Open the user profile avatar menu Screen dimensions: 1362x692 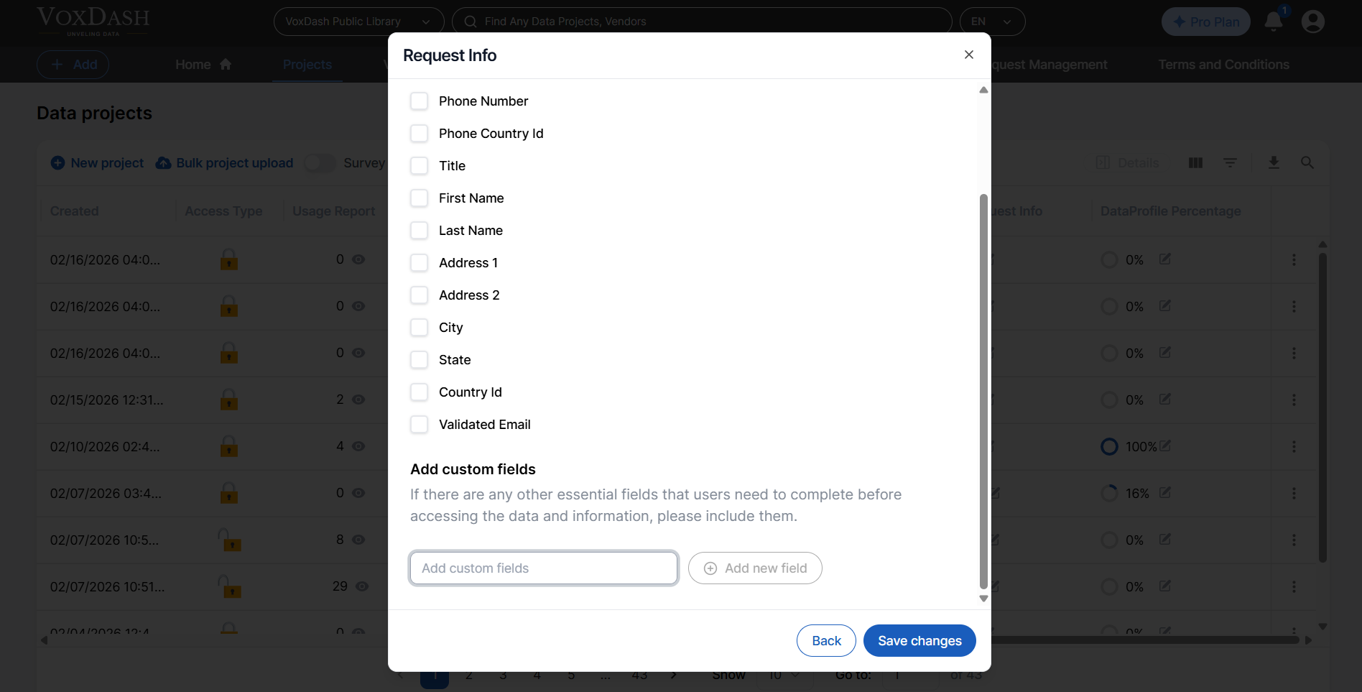(x=1312, y=21)
